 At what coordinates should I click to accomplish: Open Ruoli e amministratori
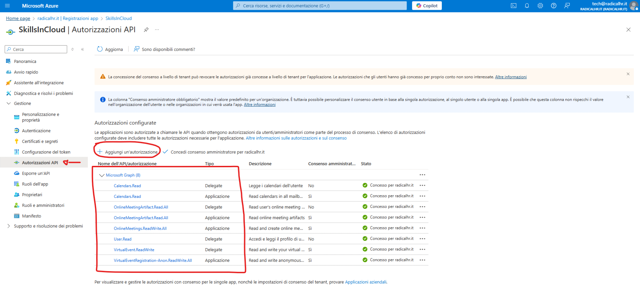click(43, 205)
